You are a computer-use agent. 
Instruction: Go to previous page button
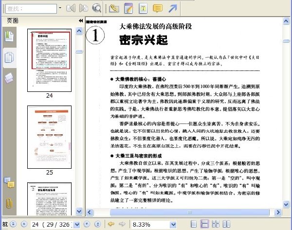click(x=24, y=224)
